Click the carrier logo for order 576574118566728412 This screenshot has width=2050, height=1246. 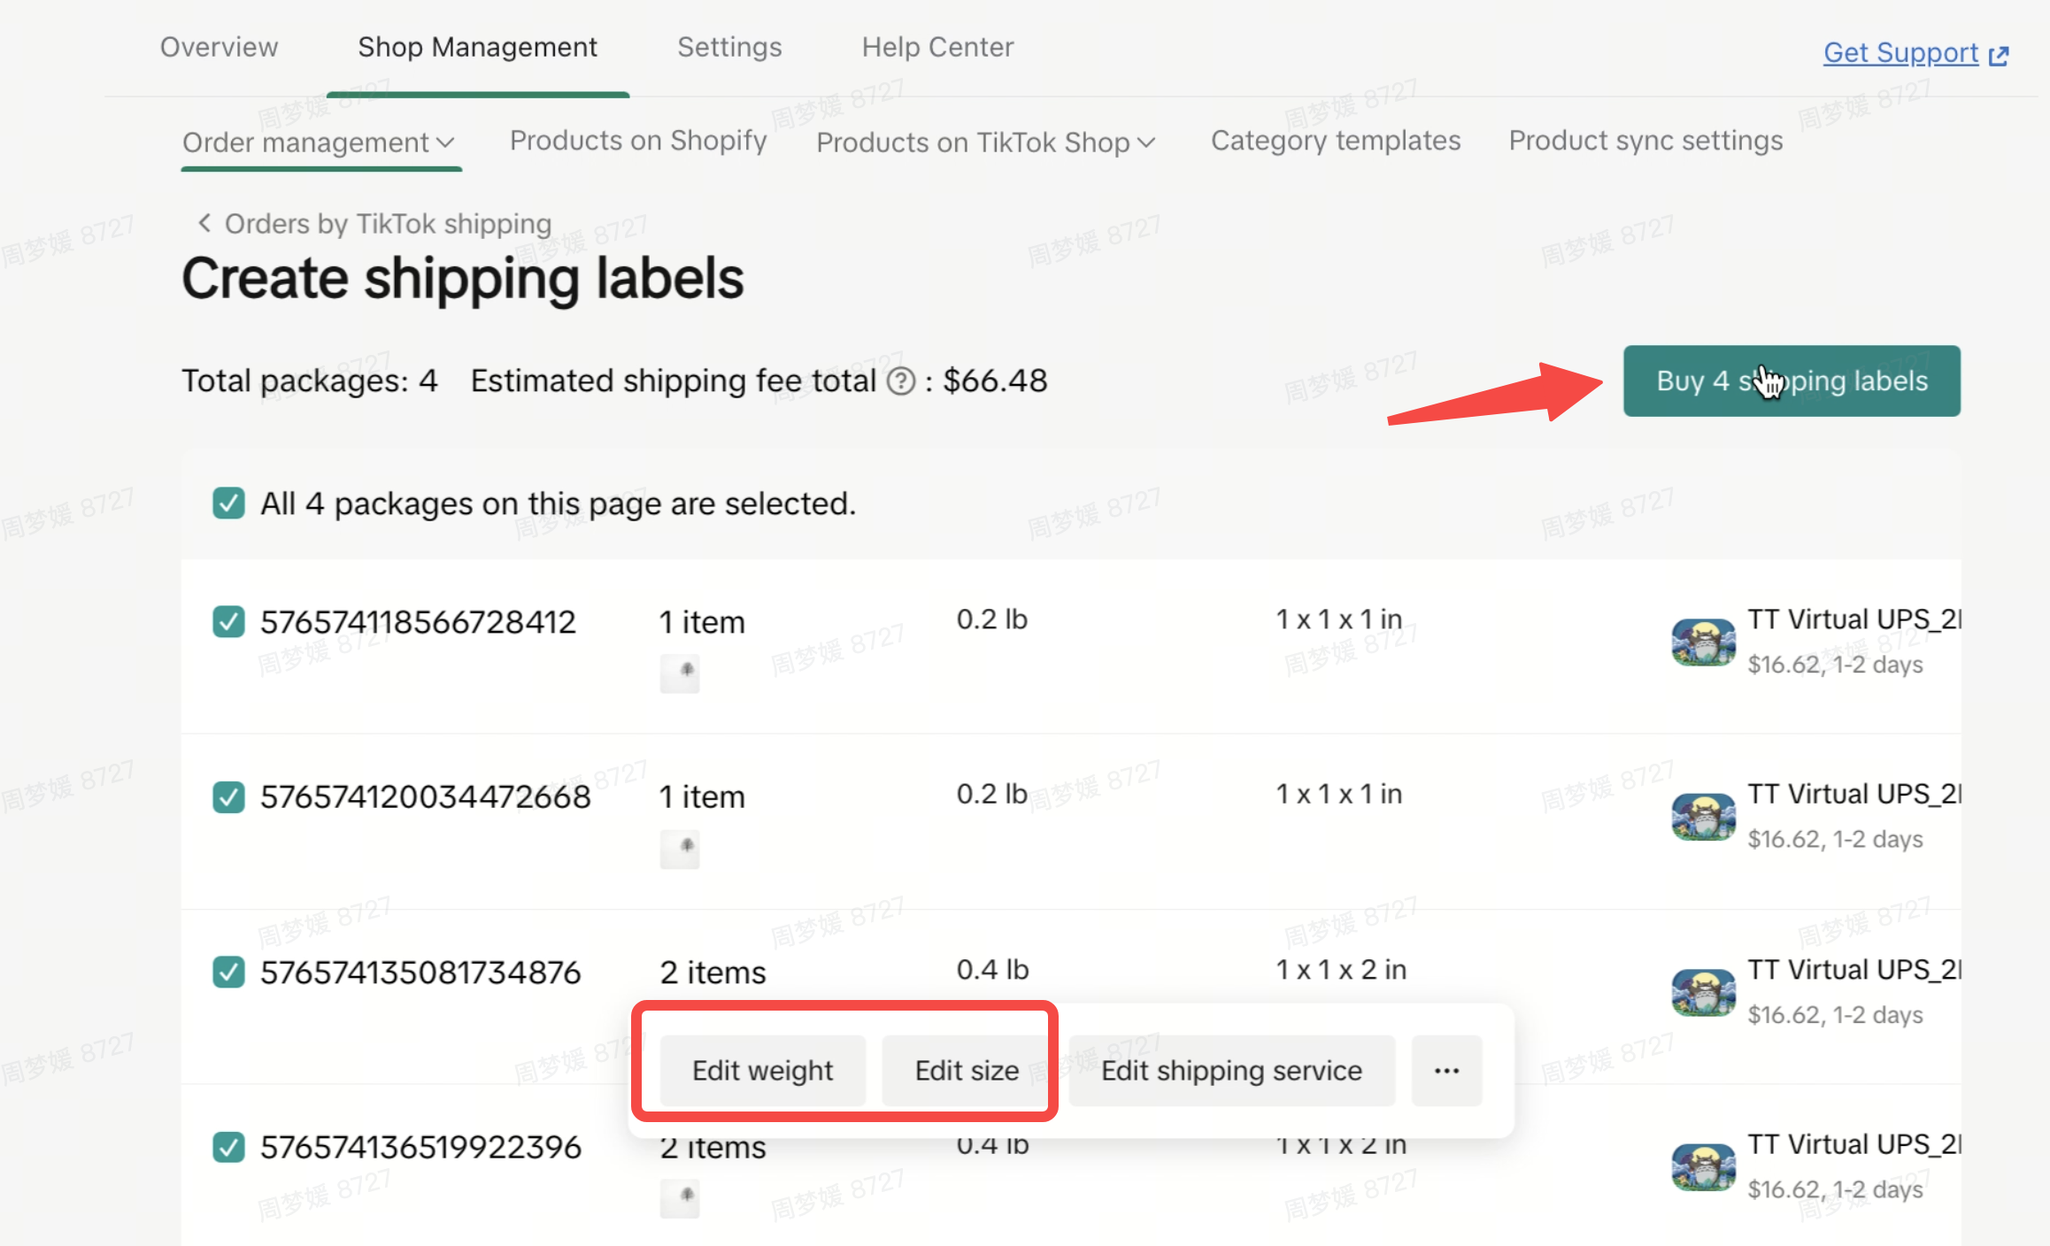(1702, 642)
